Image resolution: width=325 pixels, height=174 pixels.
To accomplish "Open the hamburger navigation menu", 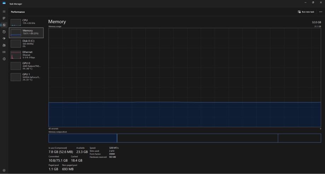I will pos(4,12).
